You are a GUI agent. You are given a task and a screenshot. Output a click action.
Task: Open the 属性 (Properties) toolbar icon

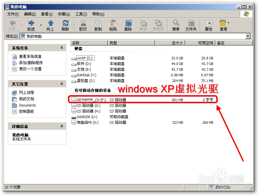click(x=209, y=25)
